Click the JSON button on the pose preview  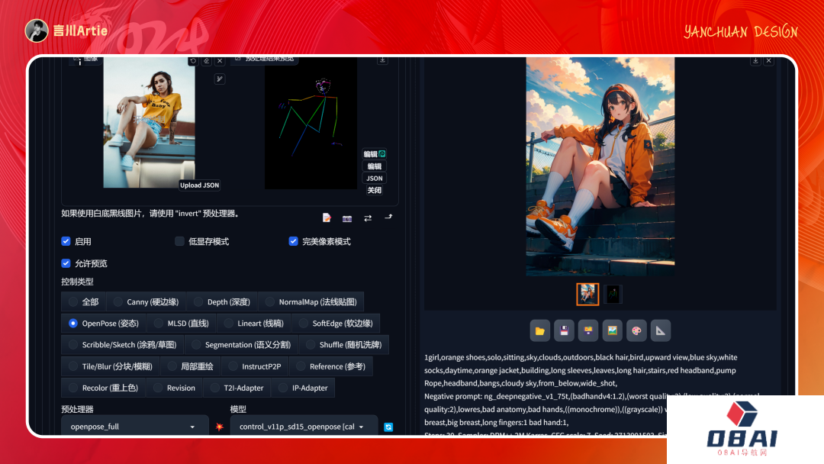(x=375, y=178)
